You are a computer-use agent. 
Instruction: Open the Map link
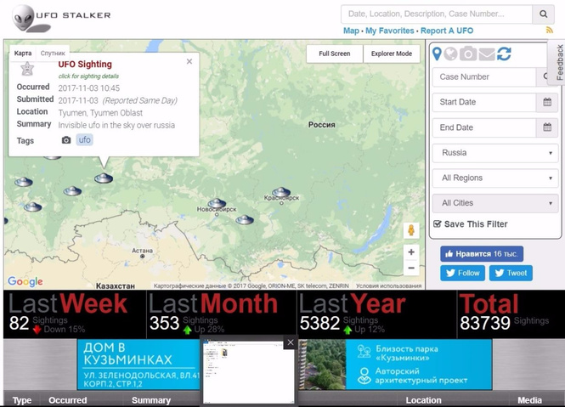point(351,31)
